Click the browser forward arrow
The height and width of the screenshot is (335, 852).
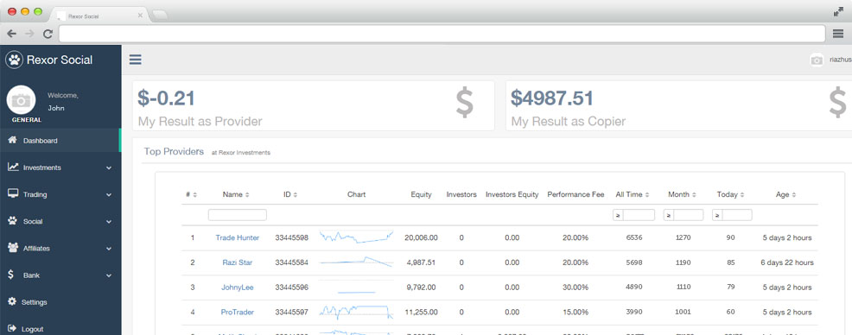pyautogui.click(x=29, y=34)
